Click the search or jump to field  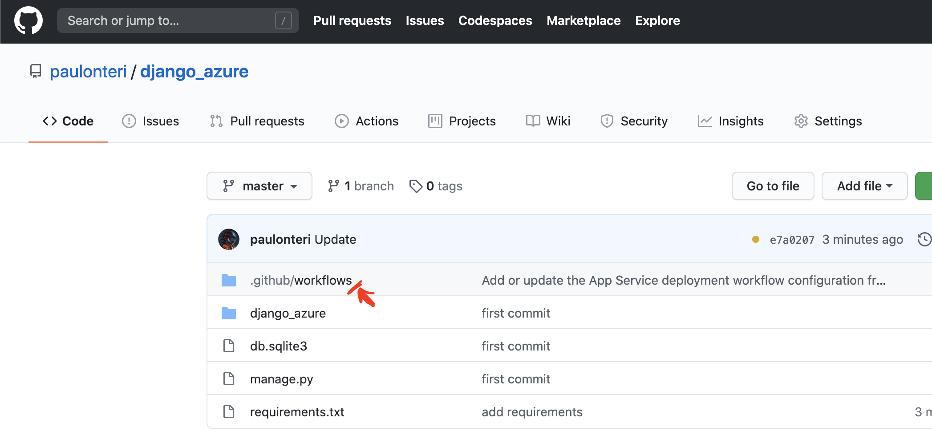(178, 20)
